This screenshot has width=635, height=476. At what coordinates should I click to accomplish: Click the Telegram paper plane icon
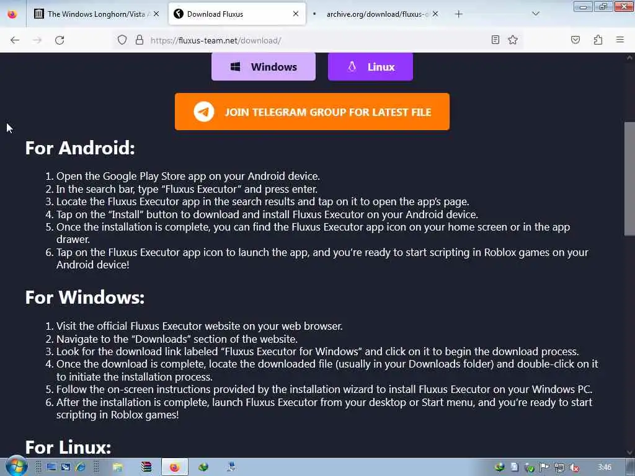coord(203,112)
